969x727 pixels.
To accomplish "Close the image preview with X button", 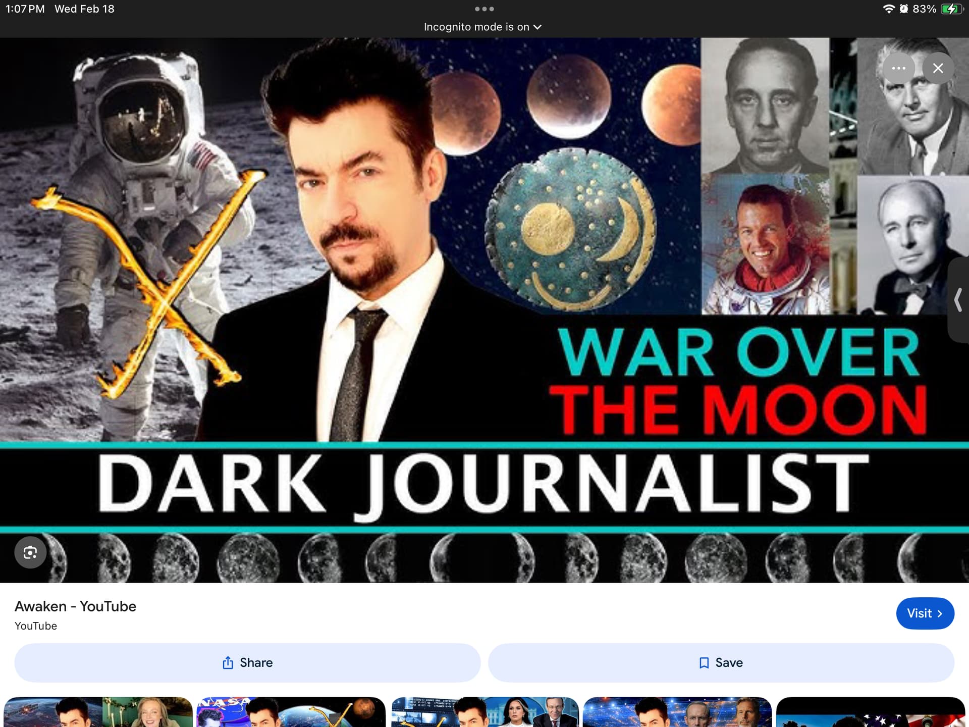I will 938,68.
